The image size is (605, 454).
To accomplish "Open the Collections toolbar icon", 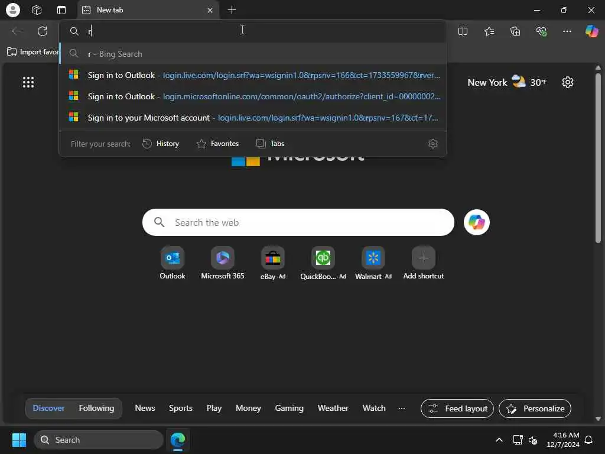I will coord(515,31).
